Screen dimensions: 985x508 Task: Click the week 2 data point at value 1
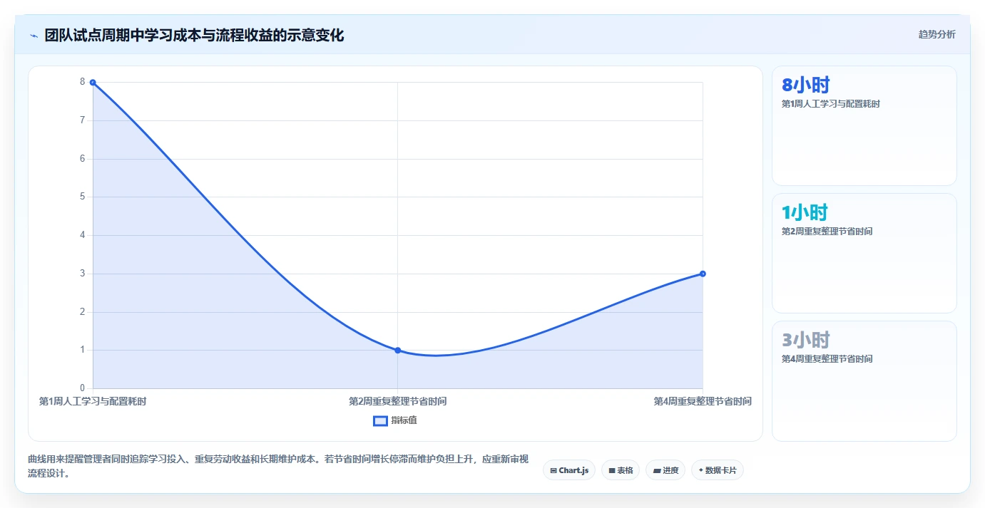[x=397, y=351]
